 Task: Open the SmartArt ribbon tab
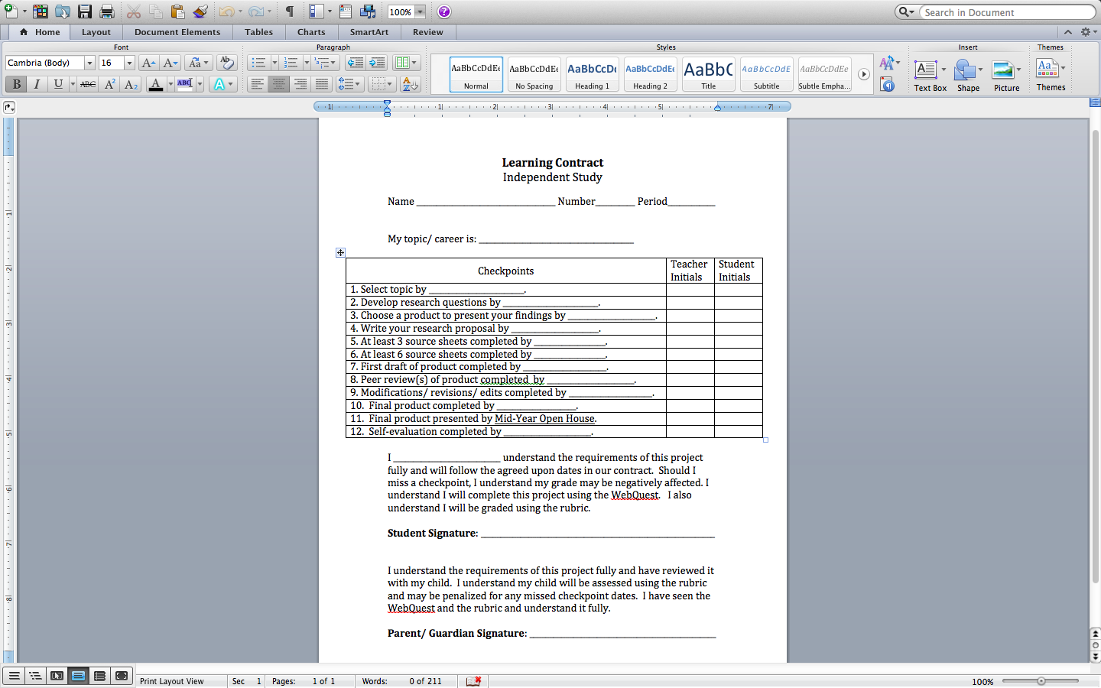(x=369, y=32)
